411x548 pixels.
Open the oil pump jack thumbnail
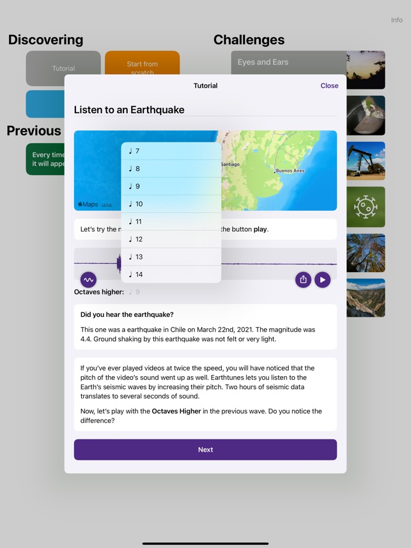coord(366,161)
